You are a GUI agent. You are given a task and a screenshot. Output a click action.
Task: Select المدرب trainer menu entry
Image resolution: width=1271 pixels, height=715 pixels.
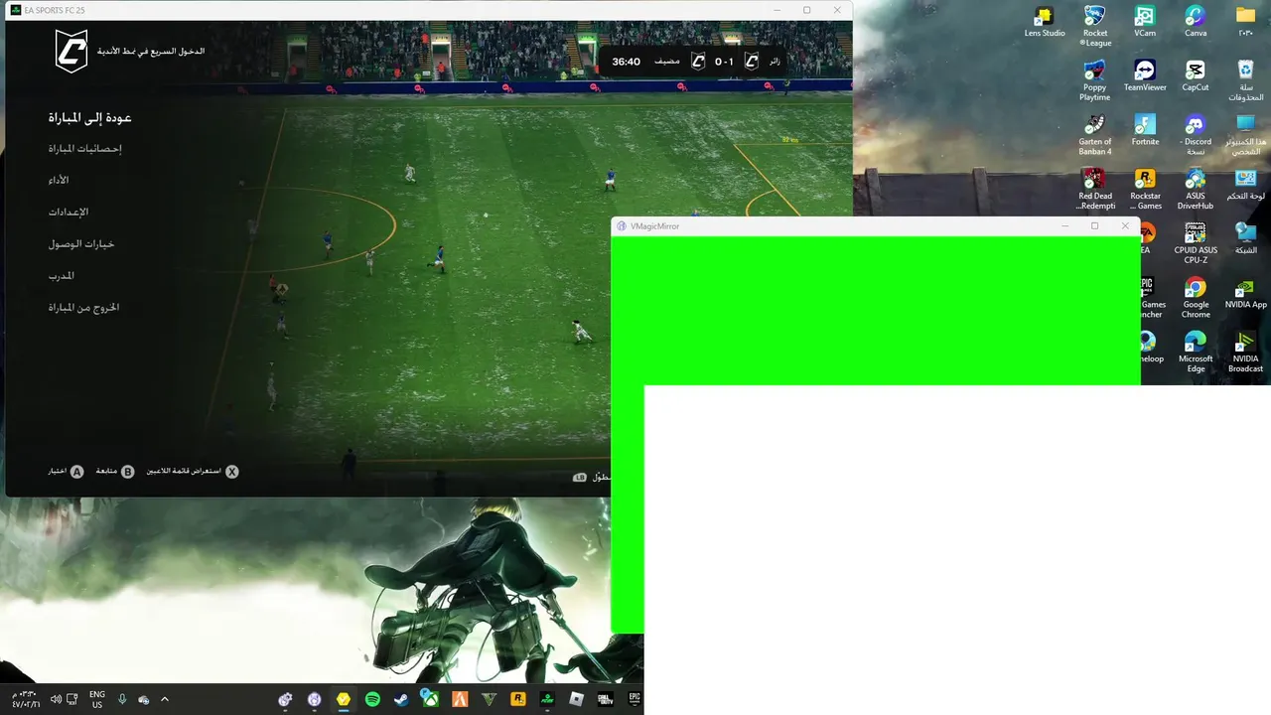coord(62,276)
